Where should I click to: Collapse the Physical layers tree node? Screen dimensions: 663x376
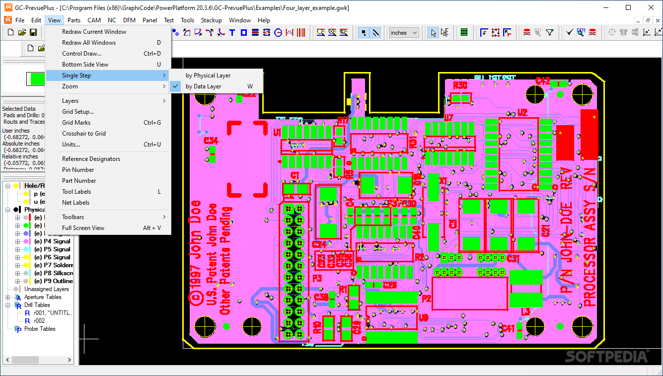point(8,210)
